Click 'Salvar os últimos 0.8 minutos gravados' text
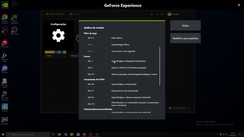This screenshot has height=137, width=244. click(x=129, y=68)
